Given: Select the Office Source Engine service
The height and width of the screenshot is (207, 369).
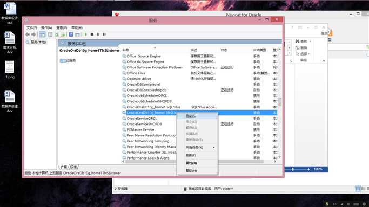Looking at the screenshot, I should (144, 56).
